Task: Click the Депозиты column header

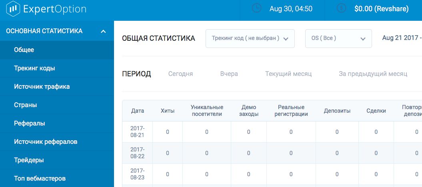Action: tap(337, 111)
